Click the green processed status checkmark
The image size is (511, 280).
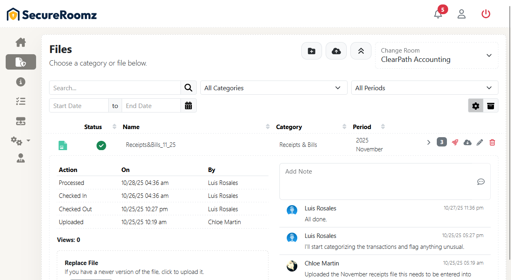[x=101, y=145]
